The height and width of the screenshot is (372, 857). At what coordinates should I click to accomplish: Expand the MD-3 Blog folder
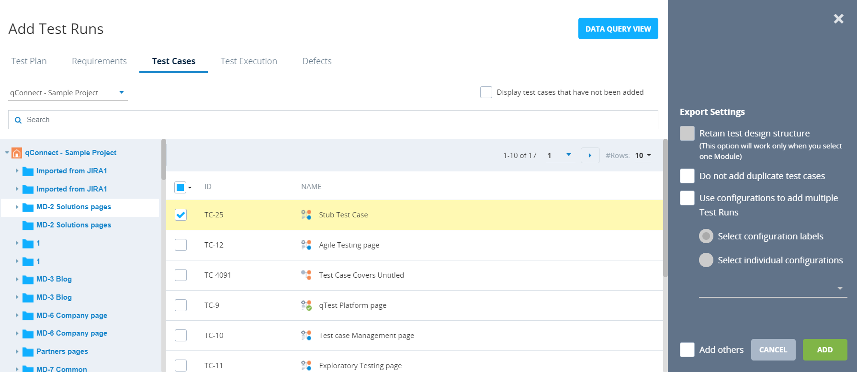pyautogui.click(x=17, y=279)
